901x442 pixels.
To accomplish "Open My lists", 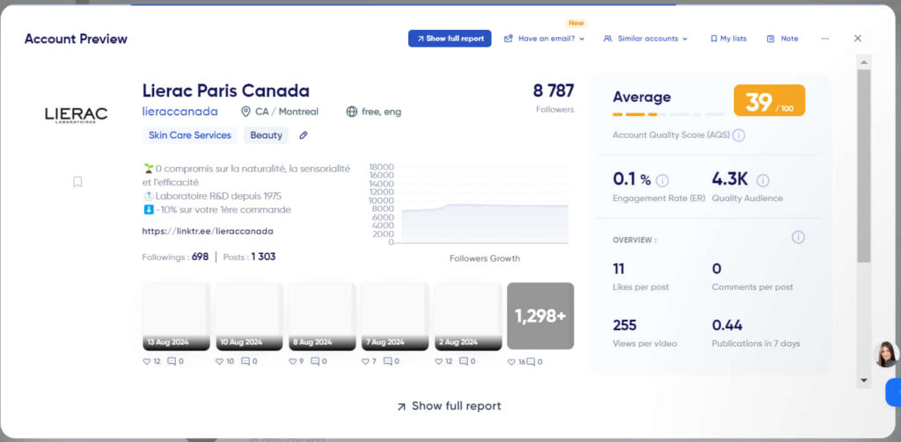I will (x=729, y=39).
